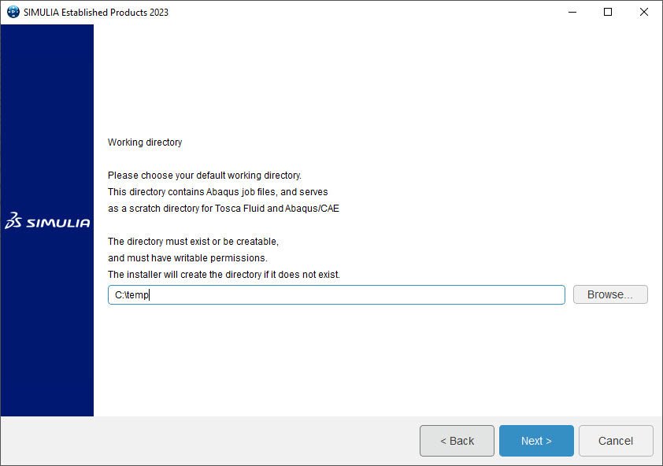Go to the previous step with Back
Image resolution: width=663 pixels, height=466 pixels.
(x=457, y=441)
